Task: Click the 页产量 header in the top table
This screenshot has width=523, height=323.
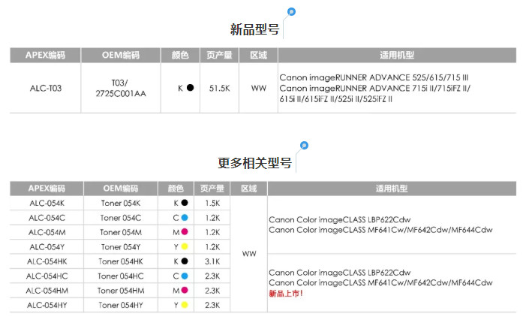Action: click(x=219, y=55)
